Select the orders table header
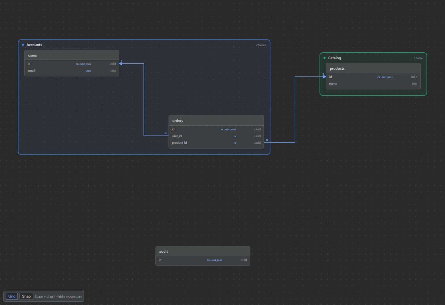445x305 pixels. (x=216, y=120)
